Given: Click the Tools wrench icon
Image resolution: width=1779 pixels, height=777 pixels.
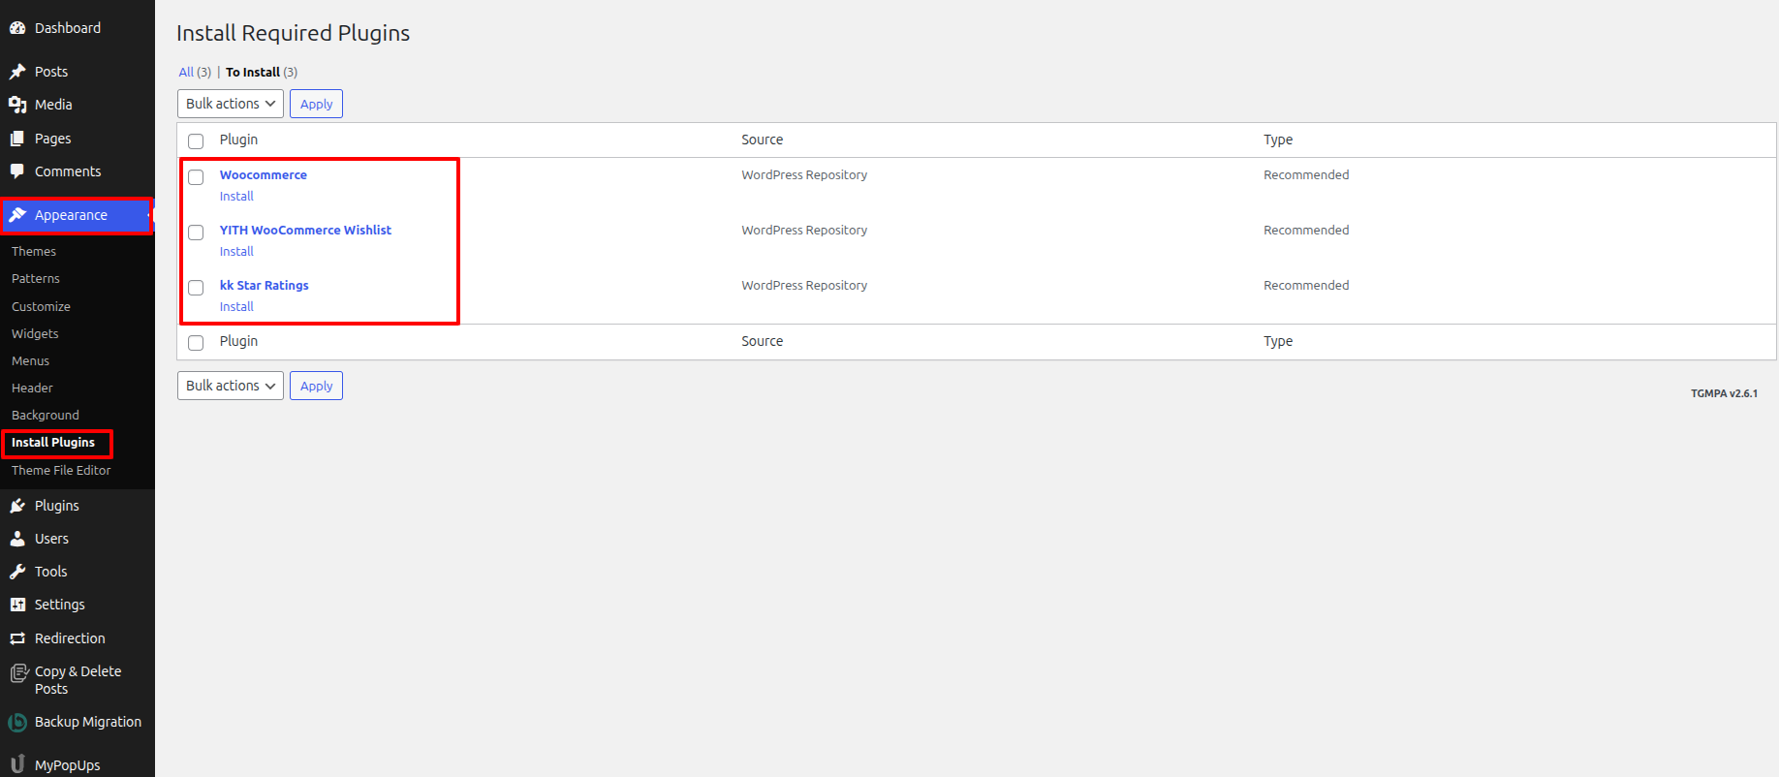Looking at the screenshot, I should tap(17, 572).
